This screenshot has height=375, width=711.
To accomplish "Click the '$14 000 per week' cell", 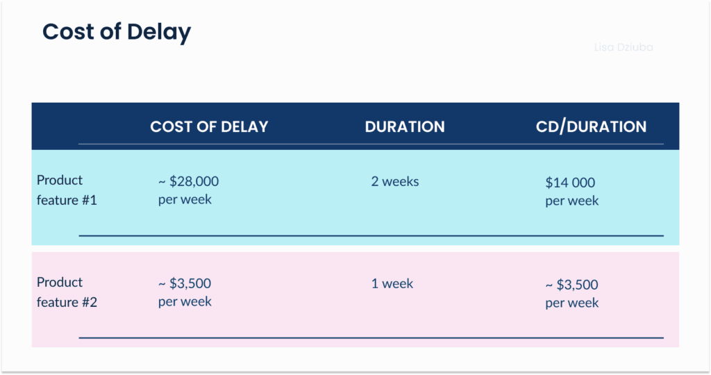I will click(x=571, y=192).
